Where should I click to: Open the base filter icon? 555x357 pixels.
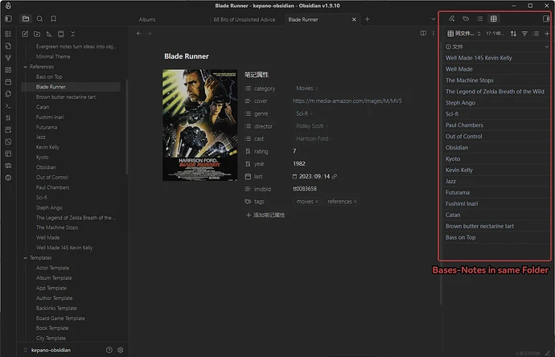click(x=524, y=34)
